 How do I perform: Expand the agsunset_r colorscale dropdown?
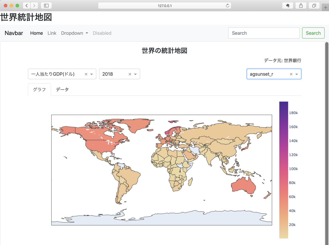click(297, 74)
